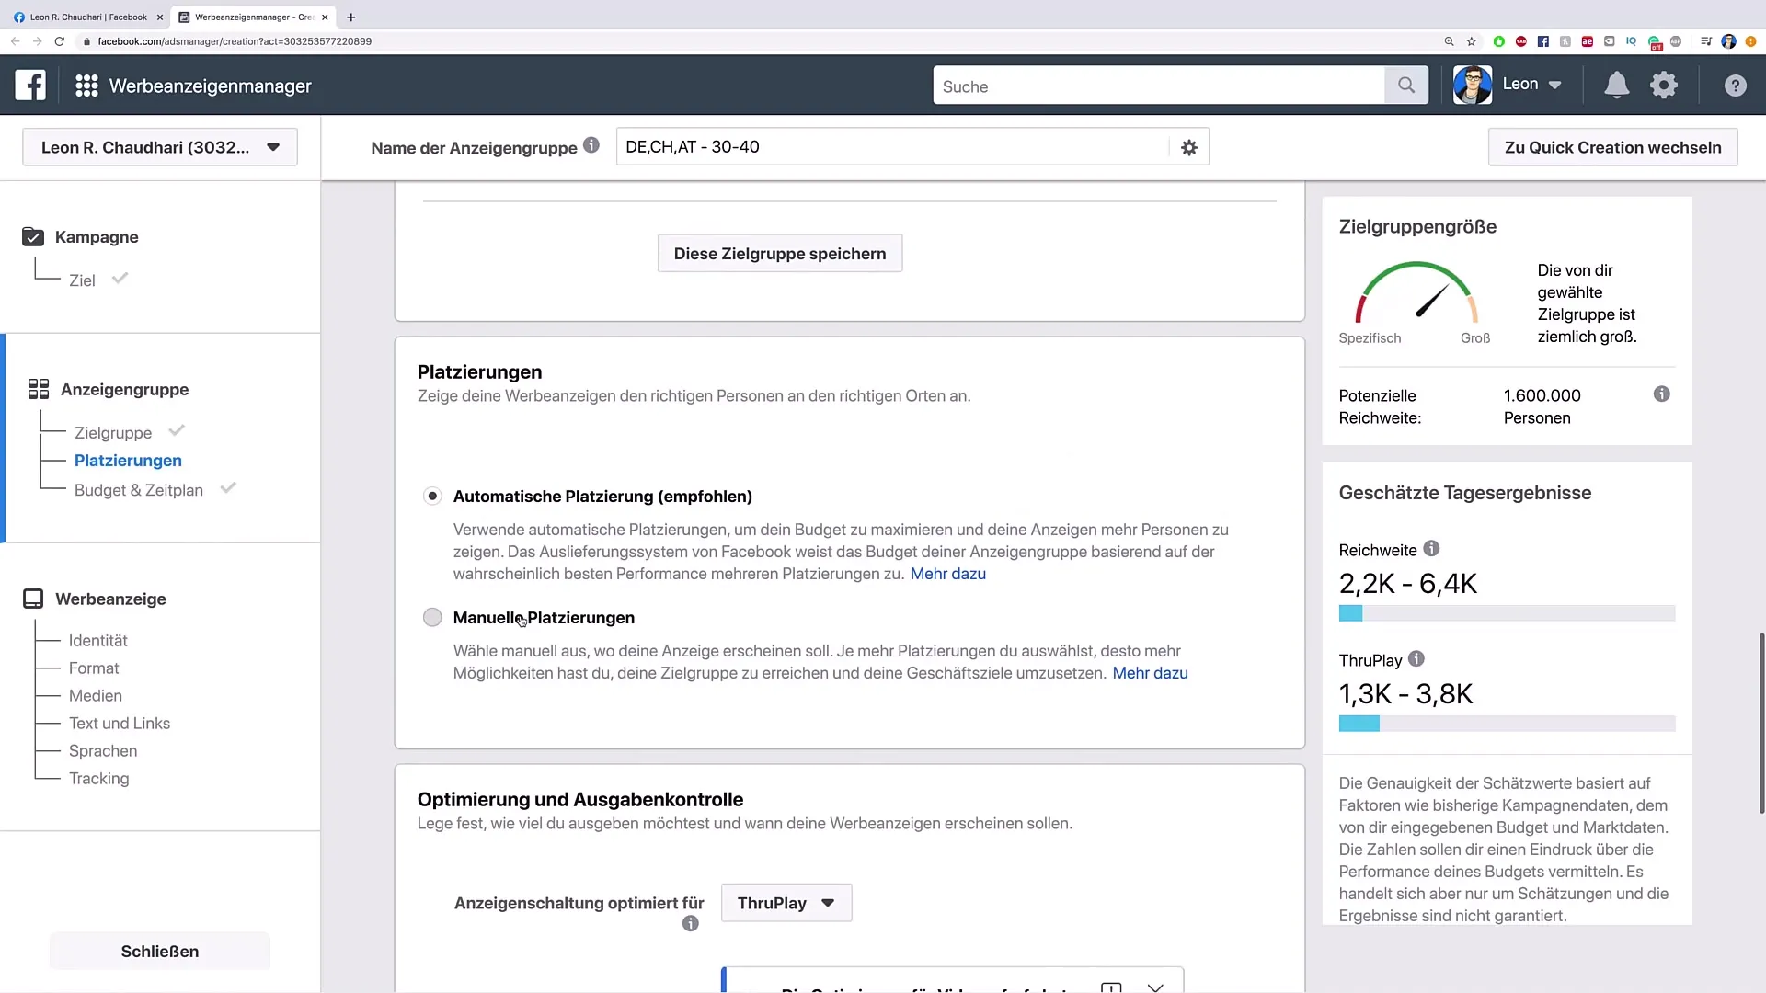Select Automatische Platzierung radio button
The image size is (1766, 993).
(x=433, y=495)
